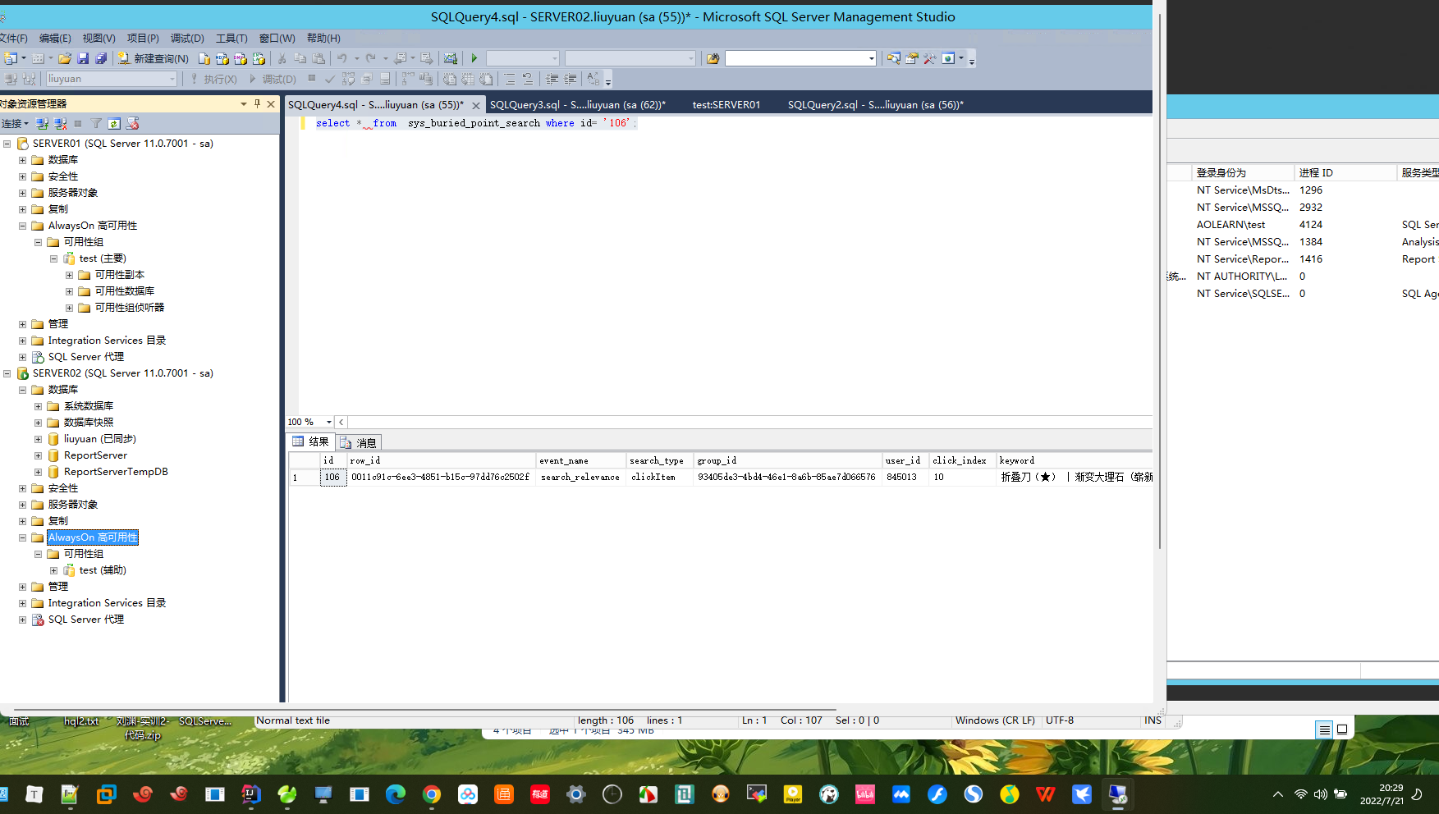Click the MDX query icon
This screenshot has height=814, width=1439.
222,58
